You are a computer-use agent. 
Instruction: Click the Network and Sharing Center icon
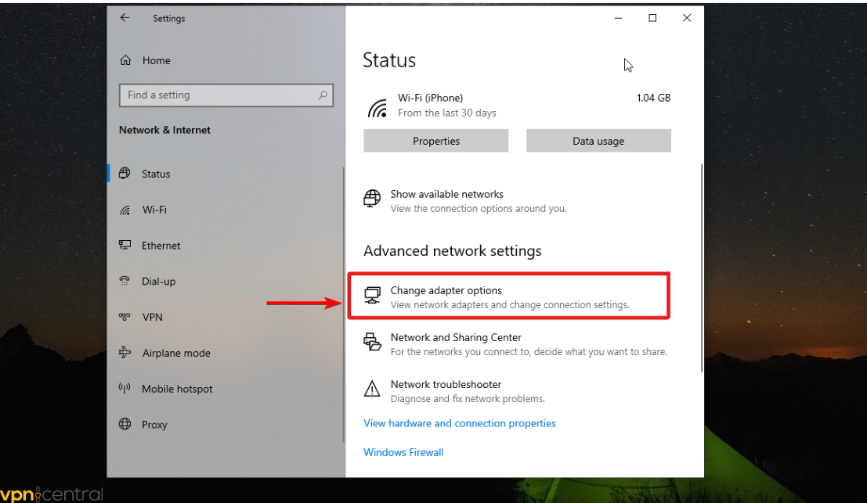(373, 342)
